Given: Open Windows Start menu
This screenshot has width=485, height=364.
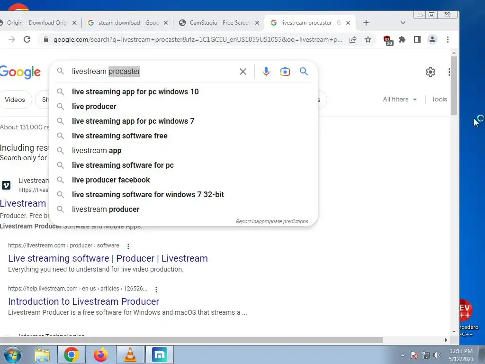Looking at the screenshot, I should pos(13,355).
